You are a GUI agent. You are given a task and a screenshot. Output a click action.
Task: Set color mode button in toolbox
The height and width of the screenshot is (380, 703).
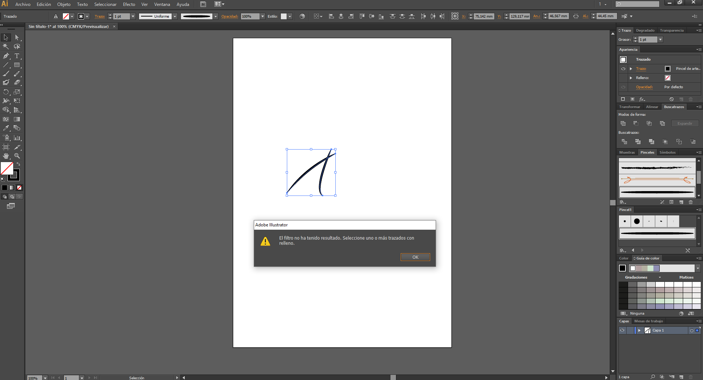click(4, 188)
